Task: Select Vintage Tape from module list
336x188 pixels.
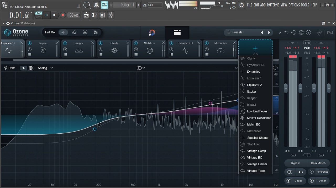Action: coord(256,171)
